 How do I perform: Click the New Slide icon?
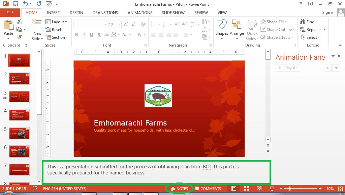[x=37, y=24]
